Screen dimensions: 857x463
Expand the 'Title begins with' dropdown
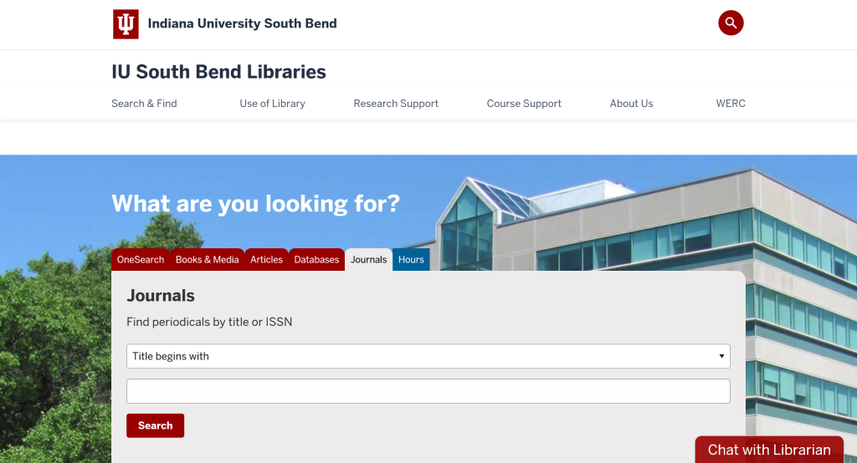click(428, 356)
